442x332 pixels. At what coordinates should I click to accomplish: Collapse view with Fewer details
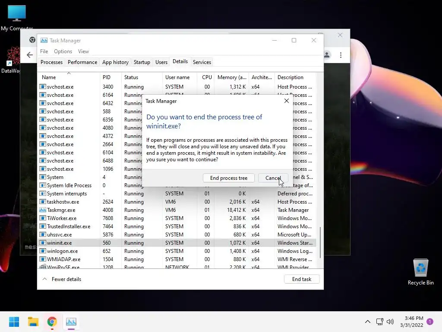pyautogui.click(x=61, y=279)
